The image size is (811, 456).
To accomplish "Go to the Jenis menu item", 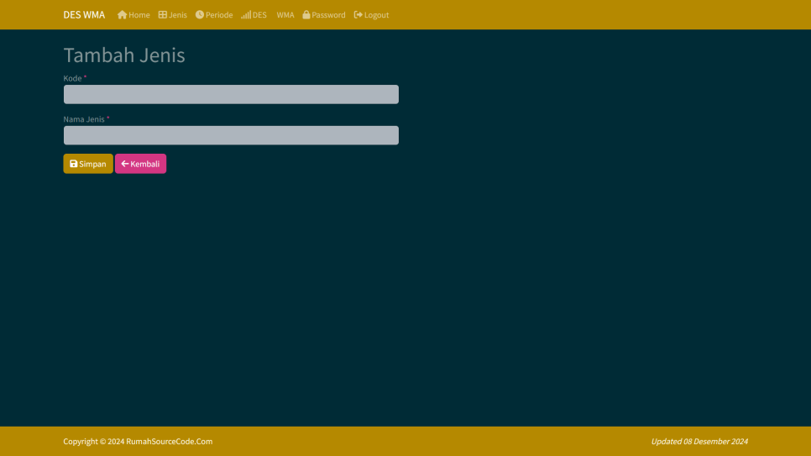I will click(178, 15).
